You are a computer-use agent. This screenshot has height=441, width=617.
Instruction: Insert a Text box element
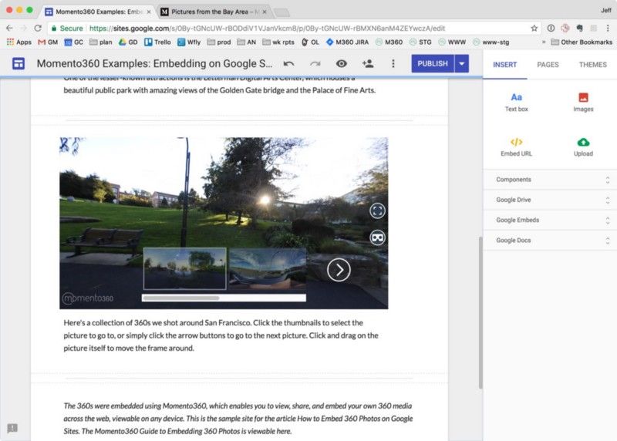click(516, 103)
